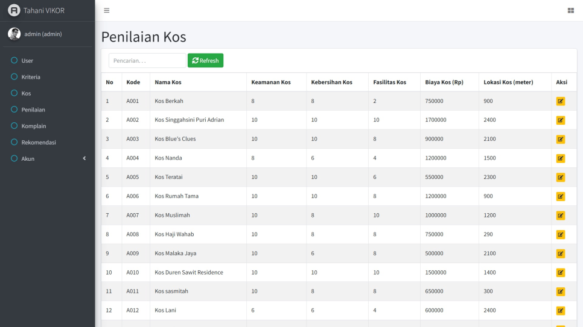Click the Pencarian search field
Viewport: 583px width, 327px height.
[147, 61]
